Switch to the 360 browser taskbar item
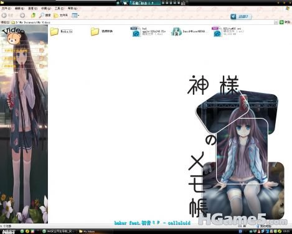292x234 pixels. 58,232
